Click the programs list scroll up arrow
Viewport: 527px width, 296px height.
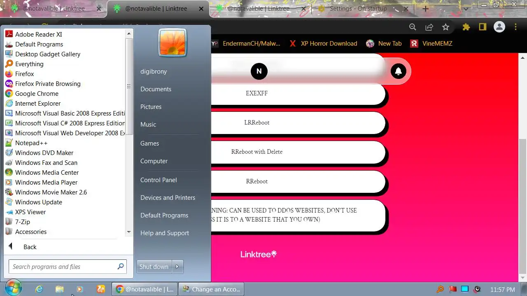point(129,34)
